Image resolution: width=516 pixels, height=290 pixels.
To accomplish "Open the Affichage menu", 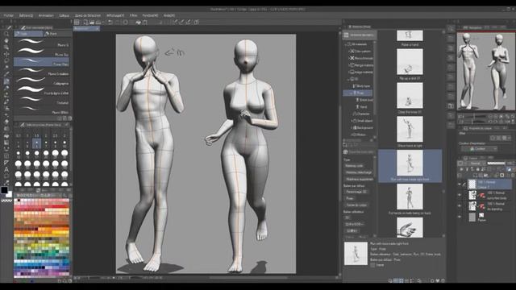I will [115, 15].
